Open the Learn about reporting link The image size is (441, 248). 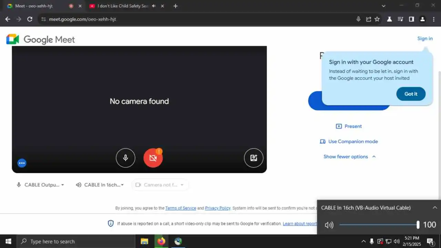[x=300, y=224]
